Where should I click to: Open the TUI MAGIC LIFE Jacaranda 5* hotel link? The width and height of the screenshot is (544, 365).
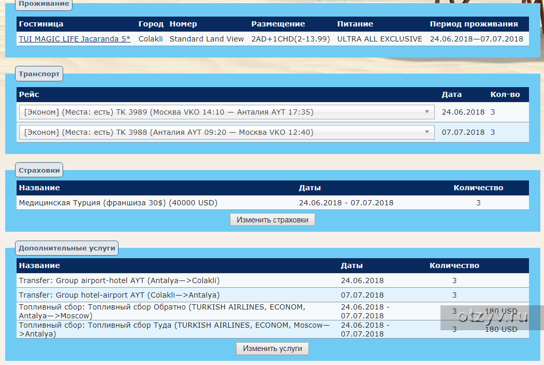(75, 39)
